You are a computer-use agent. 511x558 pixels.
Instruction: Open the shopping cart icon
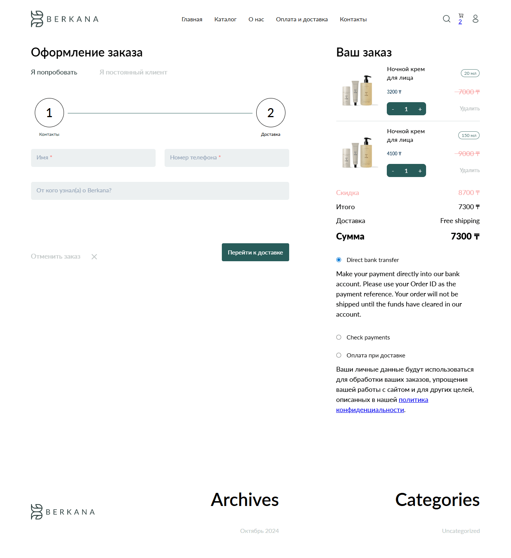[461, 16]
